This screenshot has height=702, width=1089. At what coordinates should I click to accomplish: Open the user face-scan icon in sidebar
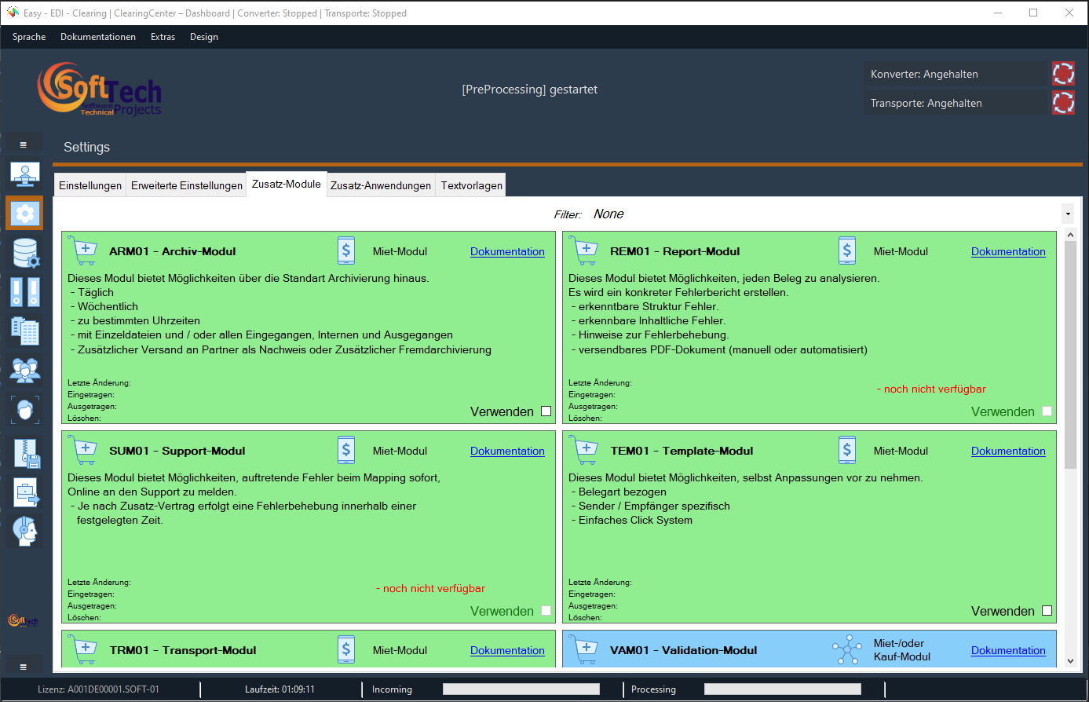click(x=25, y=410)
